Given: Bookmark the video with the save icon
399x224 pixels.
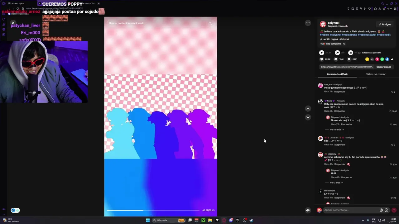Looking at the screenshot, I should coord(349,59).
